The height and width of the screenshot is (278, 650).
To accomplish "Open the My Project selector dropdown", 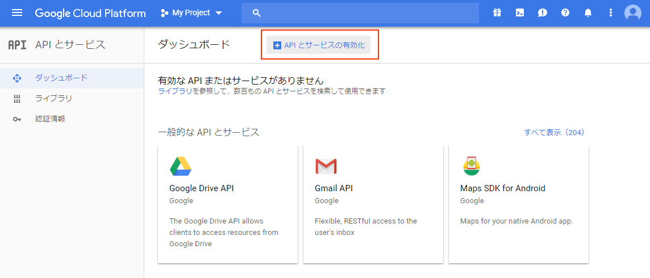I will tap(191, 13).
